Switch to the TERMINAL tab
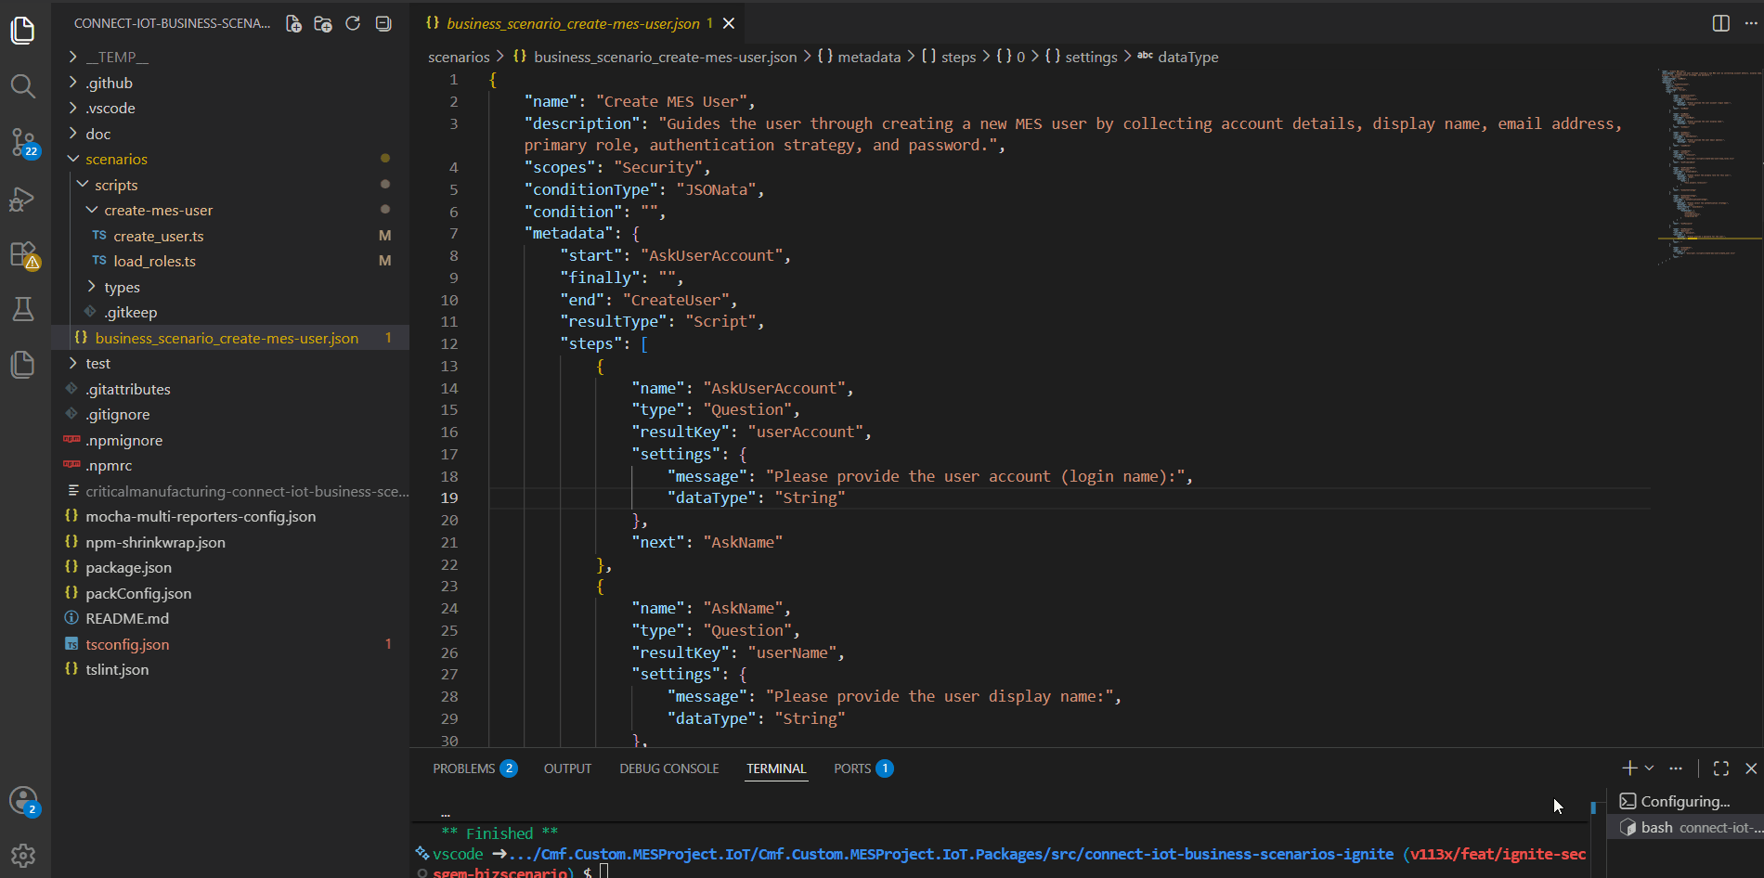Image resolution: width=1764 pixels, height=878 pixels. [776, 768]
